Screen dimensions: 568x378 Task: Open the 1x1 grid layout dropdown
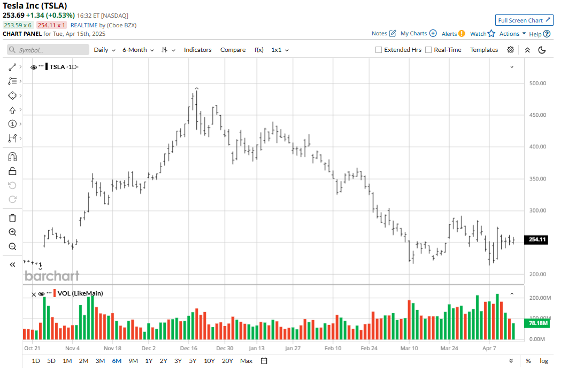point(280,50)
